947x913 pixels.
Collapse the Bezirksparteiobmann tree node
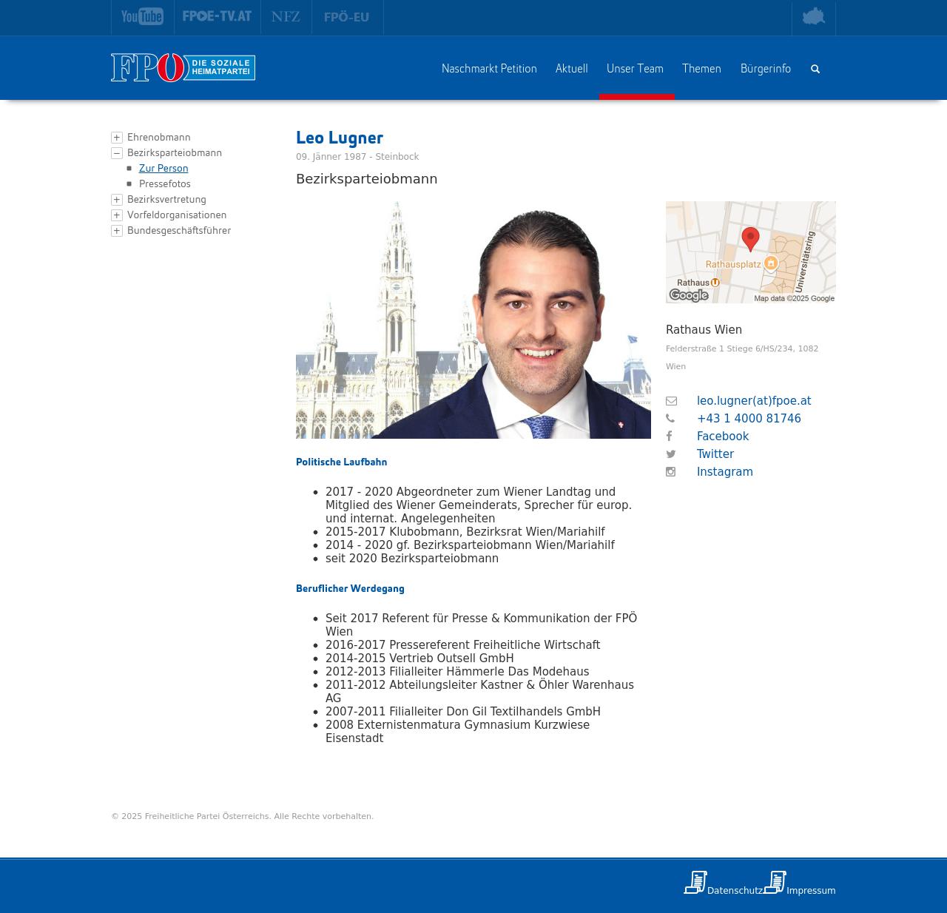[x=117, y=153]
